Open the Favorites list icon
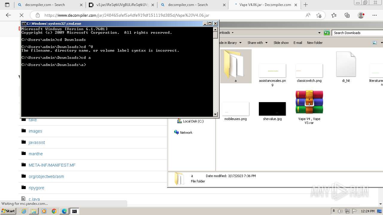 [334, 15]
